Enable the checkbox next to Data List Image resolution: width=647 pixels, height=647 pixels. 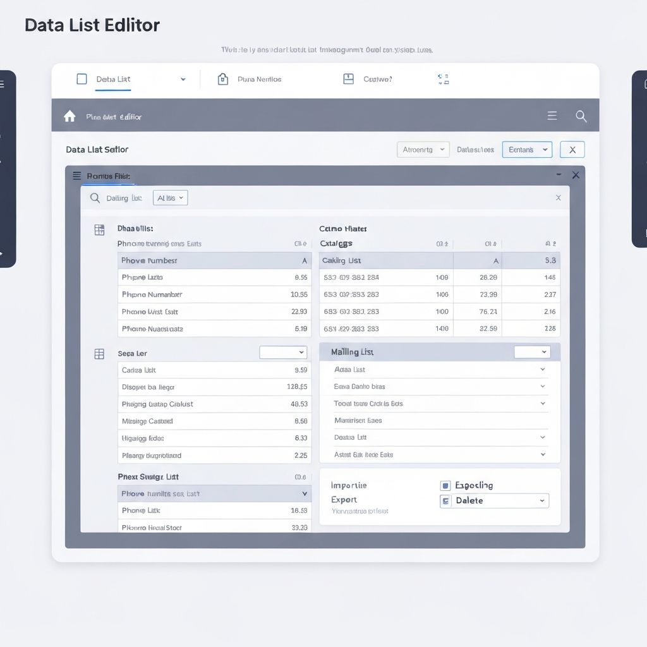(x=82, y=78)
